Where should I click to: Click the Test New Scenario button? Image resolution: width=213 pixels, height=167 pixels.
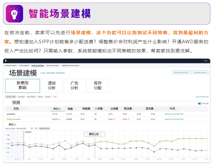200,72
